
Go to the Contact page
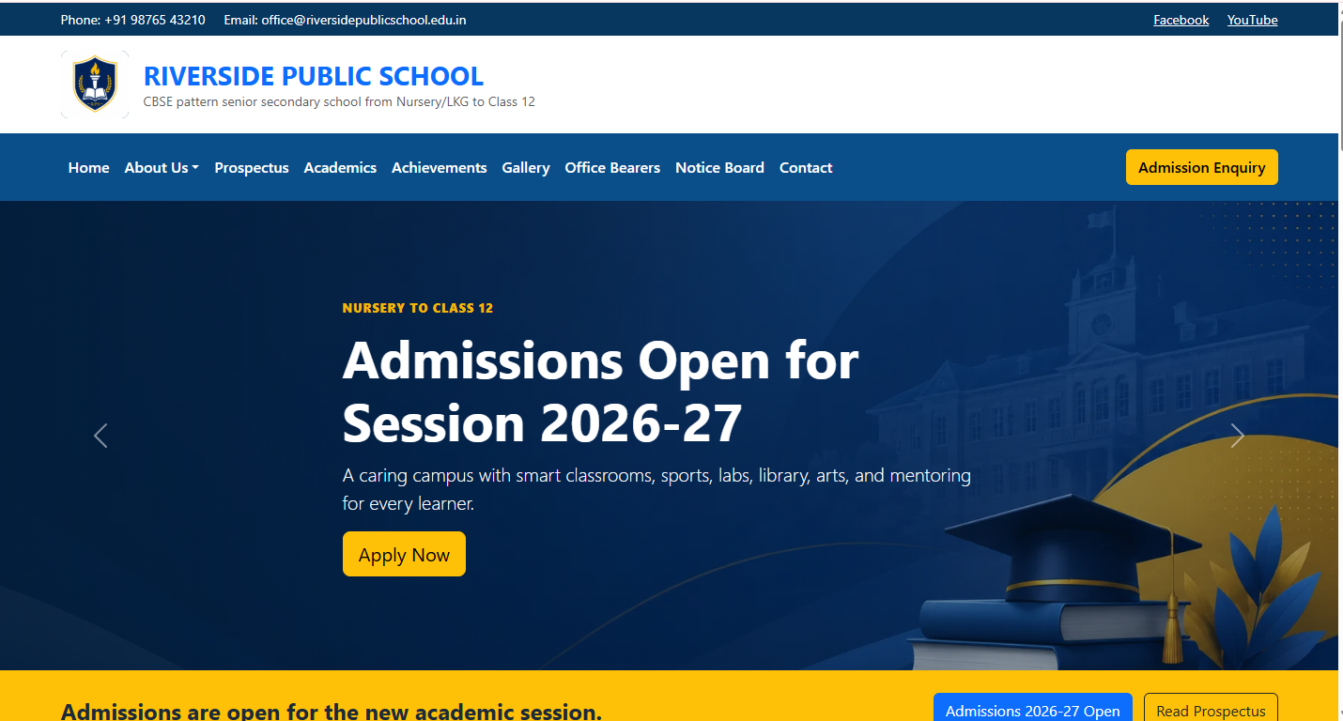(x=806, y=167)
